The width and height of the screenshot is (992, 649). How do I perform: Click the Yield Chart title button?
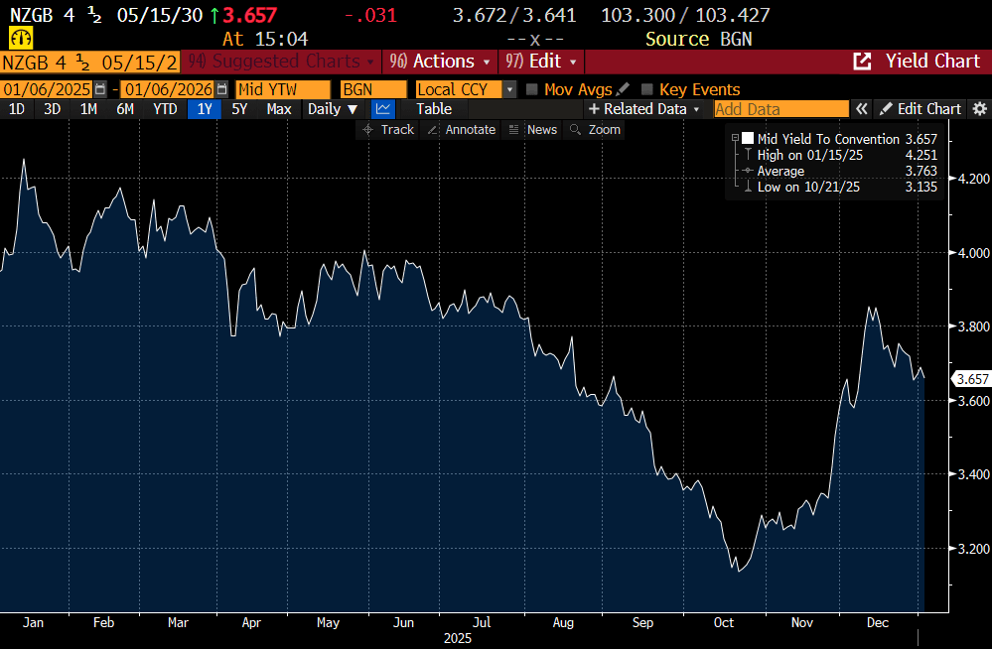pyautogui.click(x=932, y=62)
